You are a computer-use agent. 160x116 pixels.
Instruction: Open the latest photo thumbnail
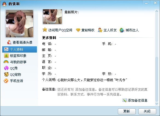(52, 17)
